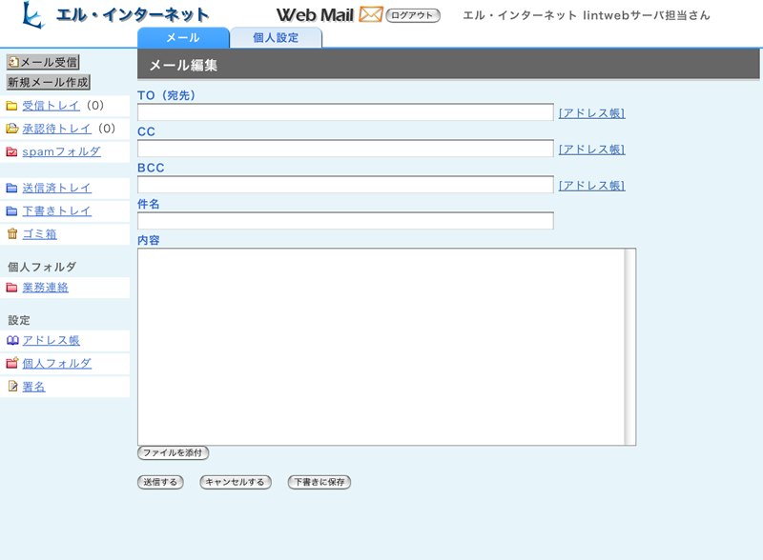
Task: Click the trash can icon beside ゴミ箱
Action: (x=12, y=234)
